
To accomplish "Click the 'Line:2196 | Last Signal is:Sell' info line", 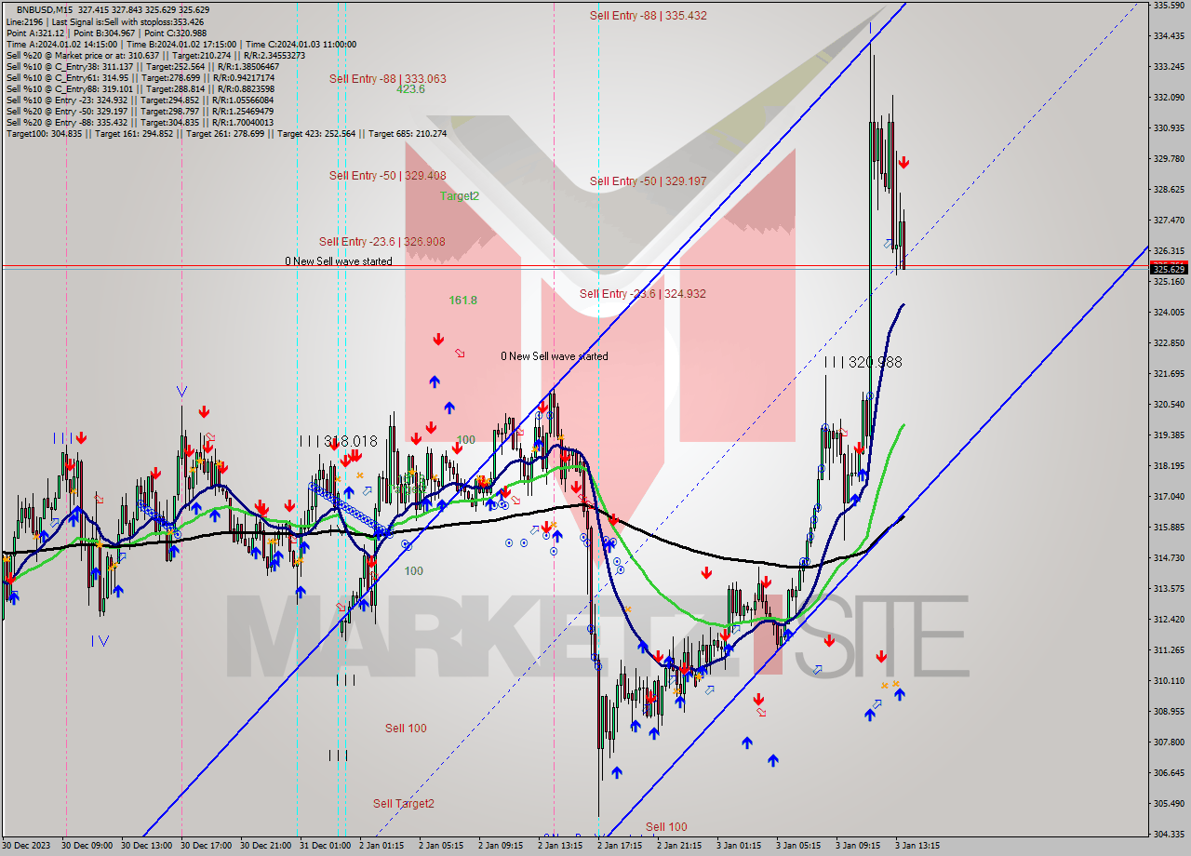I will (104, 21).
